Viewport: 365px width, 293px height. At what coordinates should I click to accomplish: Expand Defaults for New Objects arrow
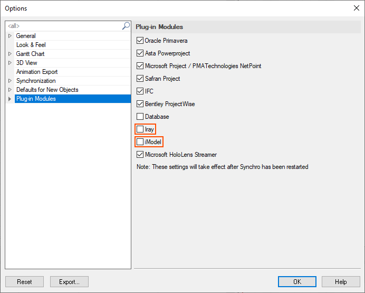(10, 90)
